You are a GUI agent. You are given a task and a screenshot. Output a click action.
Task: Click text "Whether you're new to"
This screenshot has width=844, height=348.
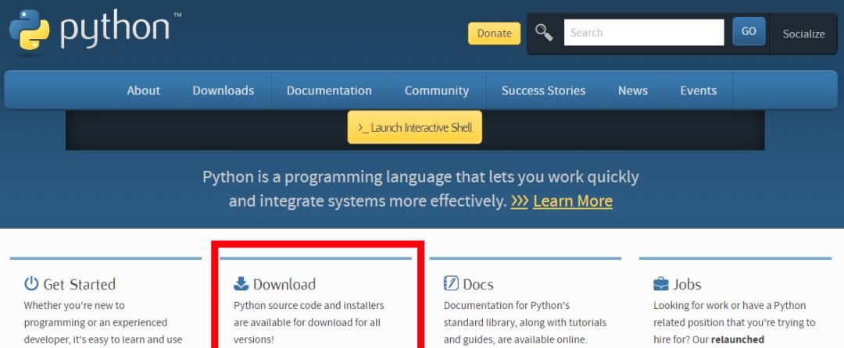74,306
